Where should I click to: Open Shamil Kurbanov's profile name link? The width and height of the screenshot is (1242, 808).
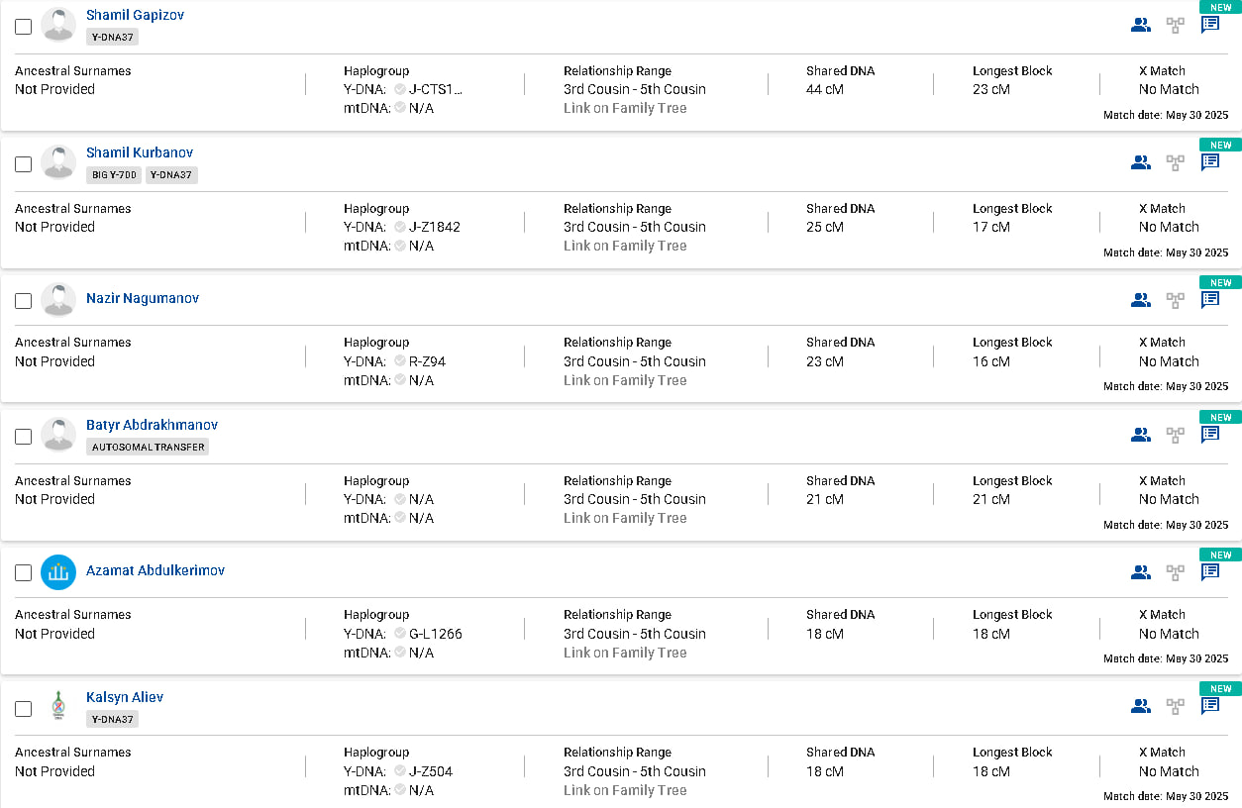coord(140,152)
